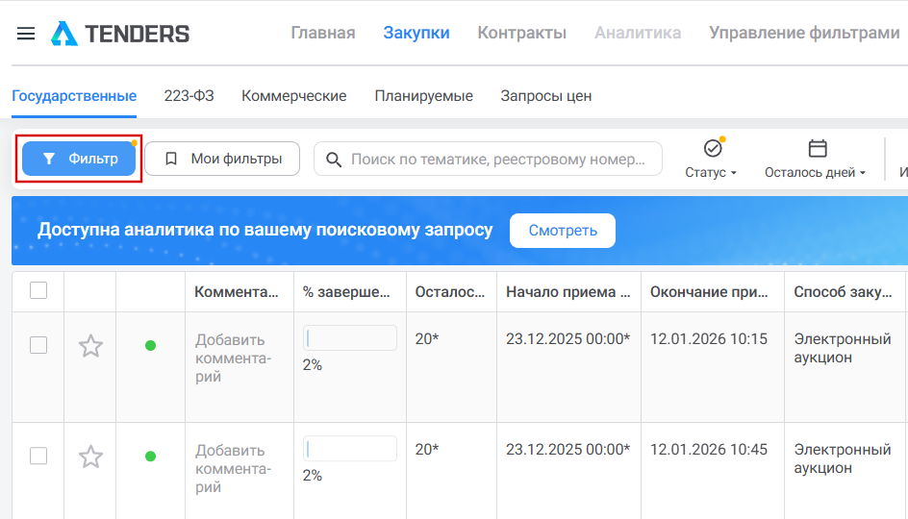Image resolution: width=908 pixels, height=519 pixels.
Task: Click the green status dot in first row
Action: [x=150, y=346]
